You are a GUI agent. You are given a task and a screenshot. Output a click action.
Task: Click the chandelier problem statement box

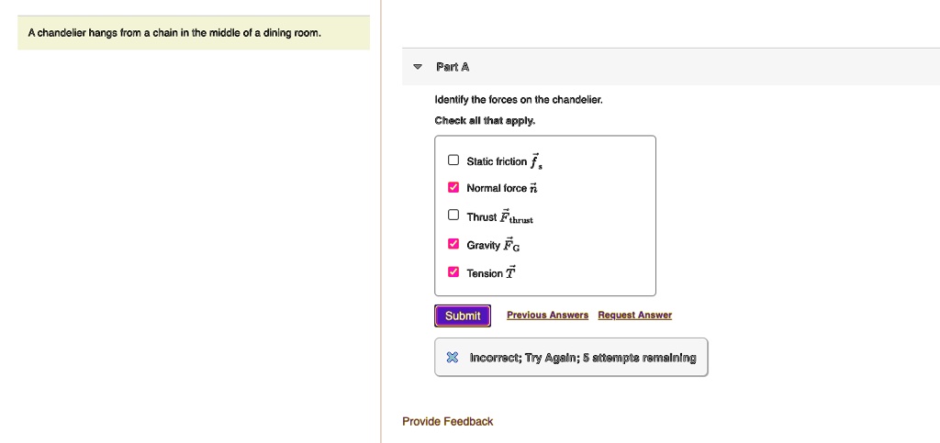pos(194,33)
